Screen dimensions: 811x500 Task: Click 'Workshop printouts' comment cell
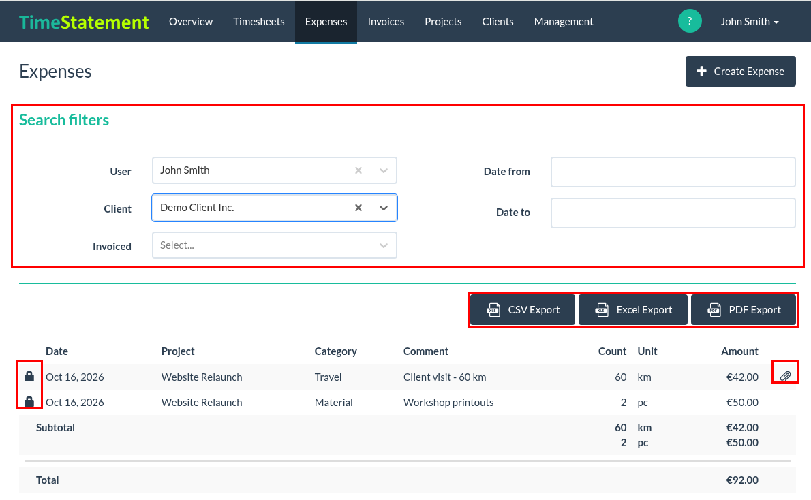tap(448, 403)
